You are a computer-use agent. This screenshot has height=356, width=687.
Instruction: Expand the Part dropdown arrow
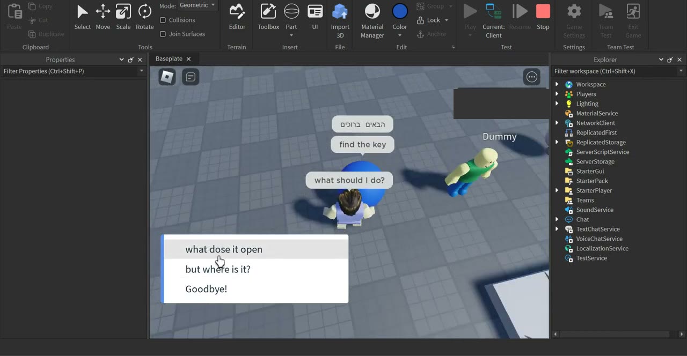pyautogui.click(x=291, y=35)
